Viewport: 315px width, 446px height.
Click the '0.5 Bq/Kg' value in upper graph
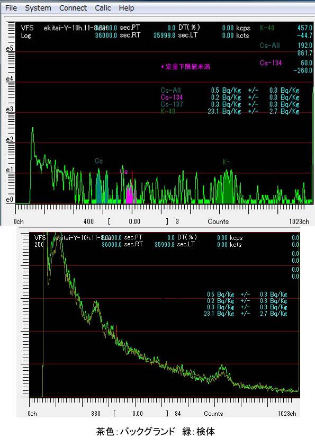point(226,91)
